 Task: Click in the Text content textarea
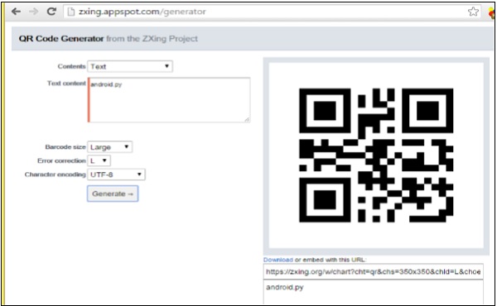click(169, 100)
